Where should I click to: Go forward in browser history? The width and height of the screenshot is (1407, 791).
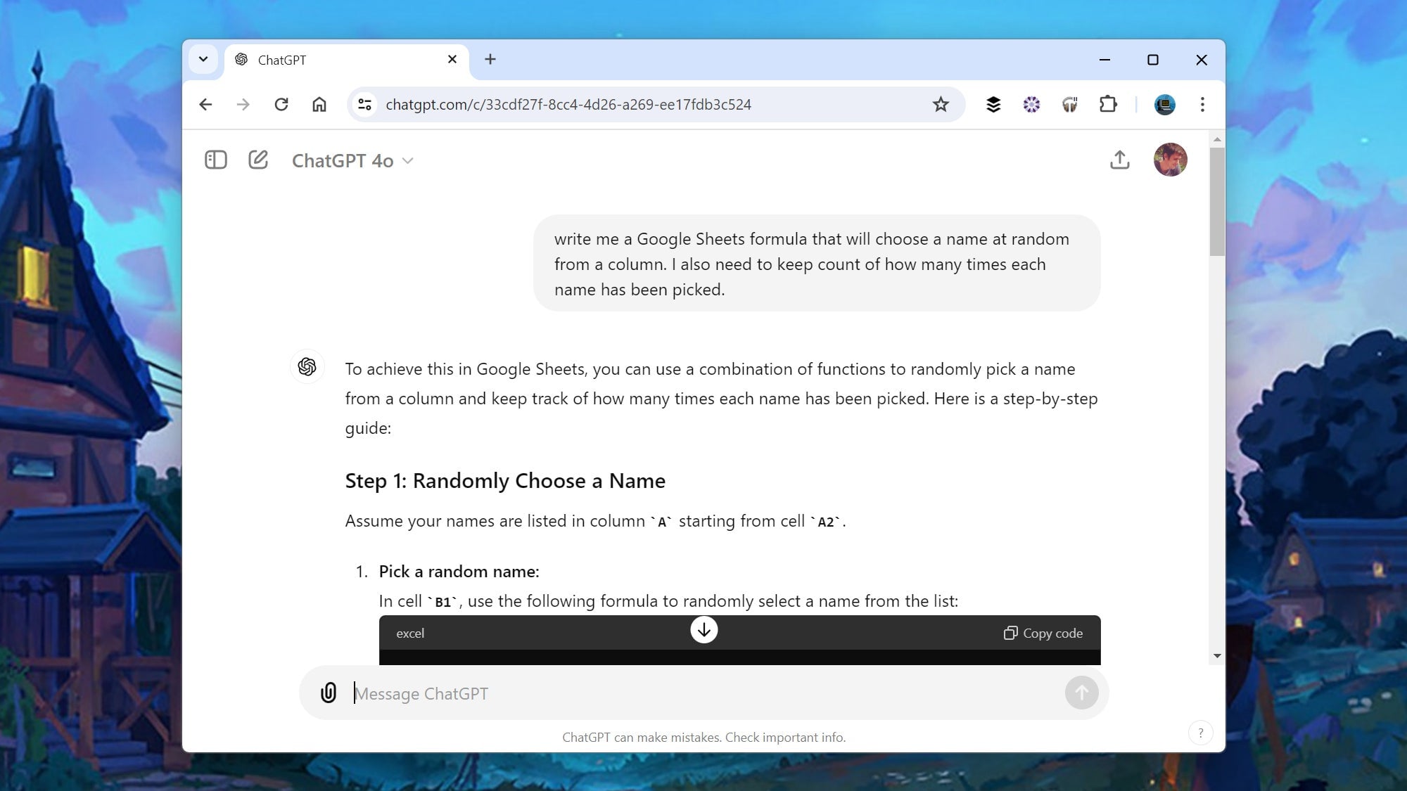243,104
